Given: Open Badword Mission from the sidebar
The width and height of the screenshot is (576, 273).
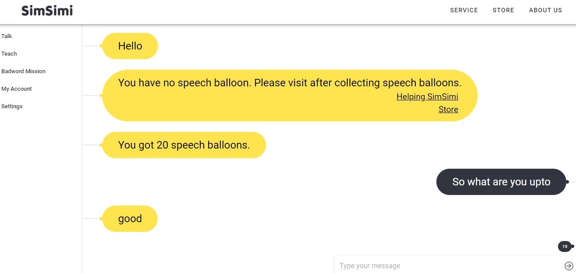Looking at the screenshot, I should click(x=23, y=71).
